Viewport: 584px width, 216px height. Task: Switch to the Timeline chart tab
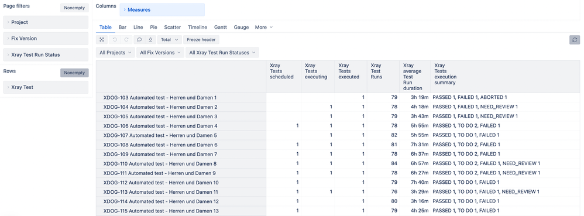[197, 27]
